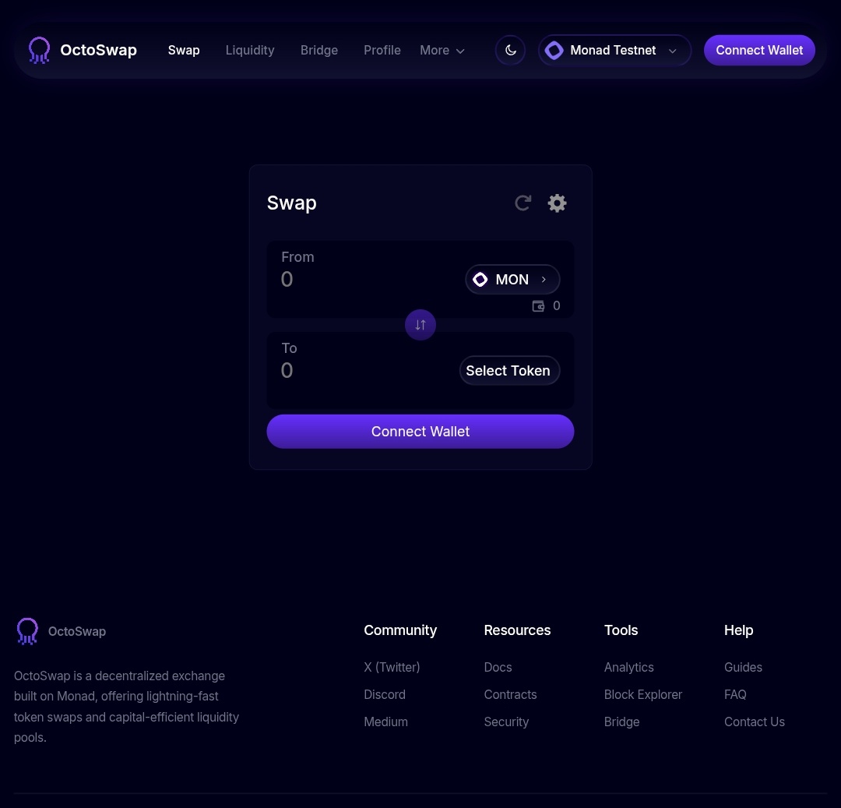Open the Contact Us link
This screenshot has height=808, width=841.
[754, 722]
